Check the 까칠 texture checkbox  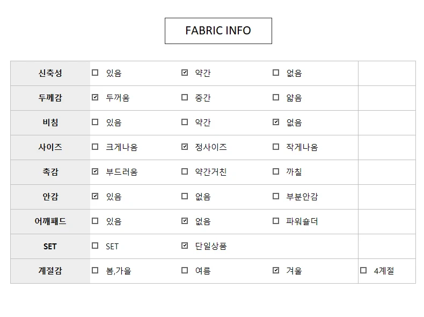pyautogui.click(x=276, y=171)
